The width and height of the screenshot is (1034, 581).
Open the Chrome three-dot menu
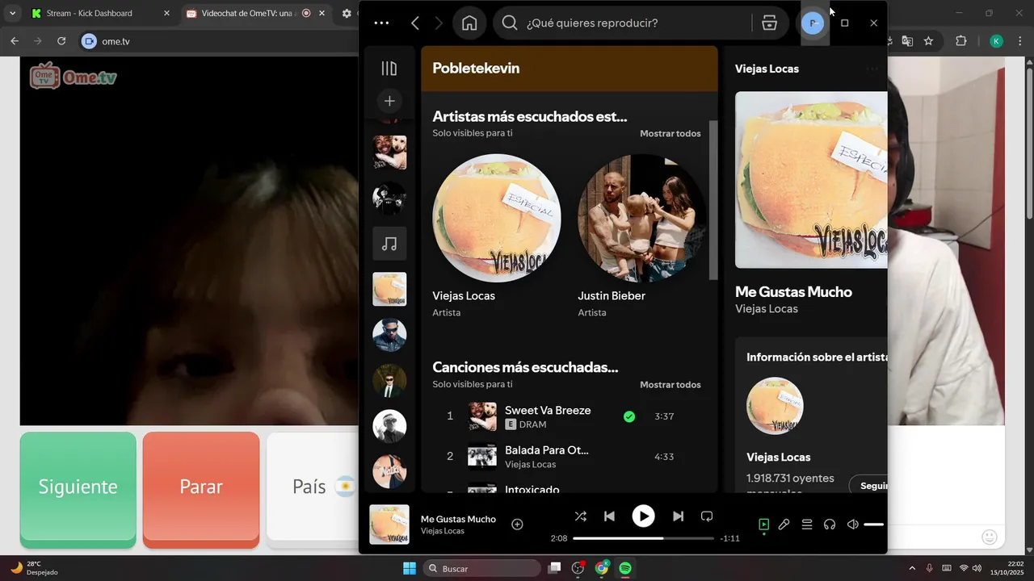(x=1020, y=41)
